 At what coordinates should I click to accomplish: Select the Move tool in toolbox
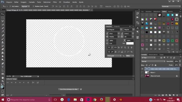click(3, 14)
